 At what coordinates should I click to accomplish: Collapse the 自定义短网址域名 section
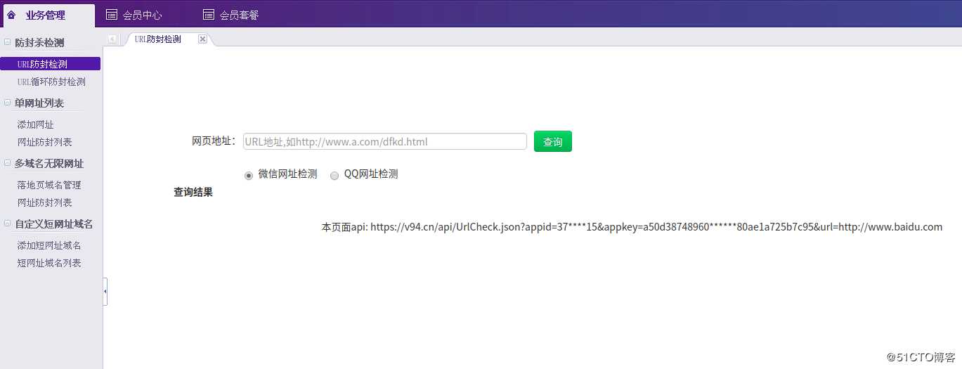(7, 224)
